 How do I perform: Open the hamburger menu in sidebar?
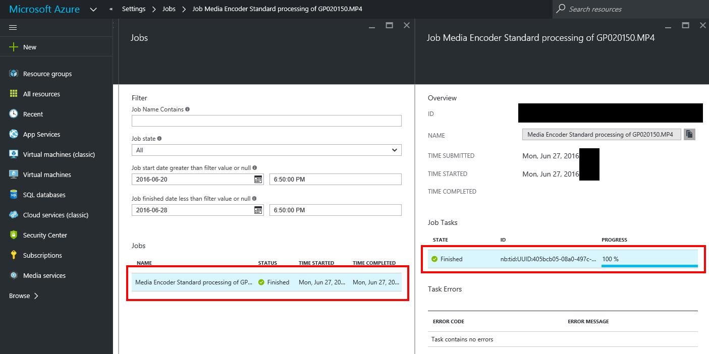[13, 28]
